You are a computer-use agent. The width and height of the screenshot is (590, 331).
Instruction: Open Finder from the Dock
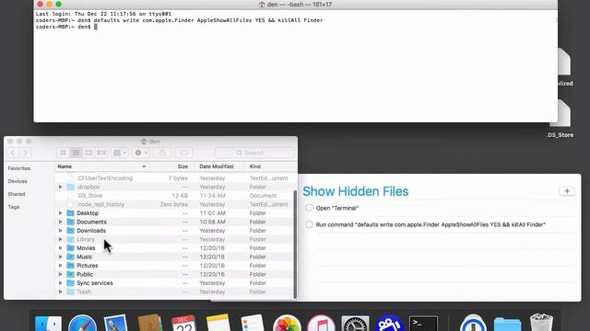tap(48, 324)
